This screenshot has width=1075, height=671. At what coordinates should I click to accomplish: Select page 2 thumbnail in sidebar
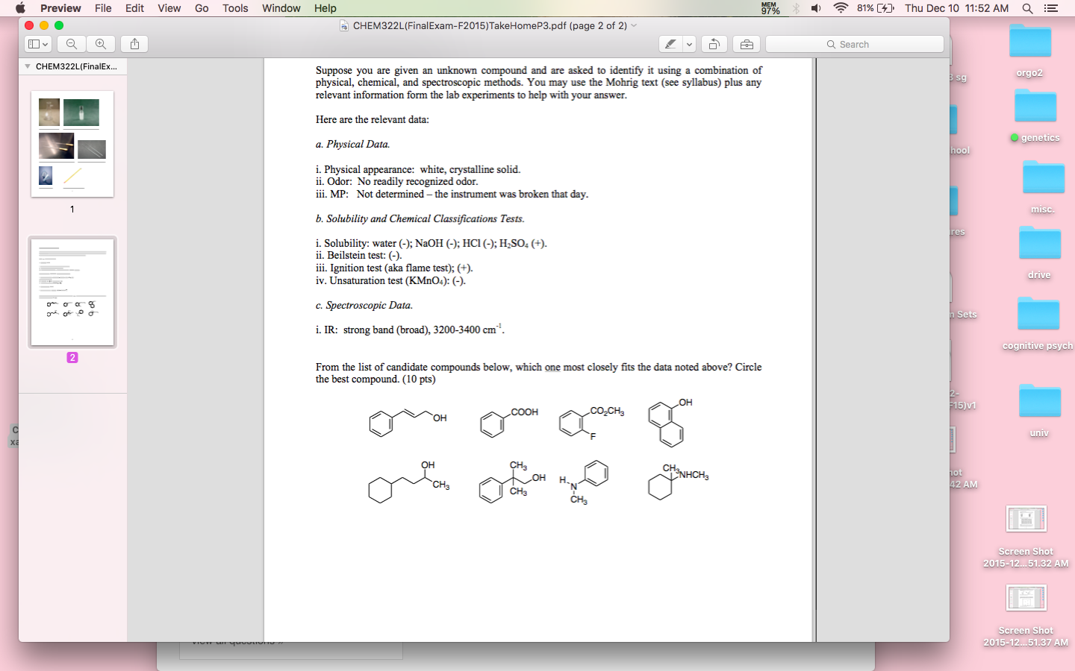coord(72,292)
